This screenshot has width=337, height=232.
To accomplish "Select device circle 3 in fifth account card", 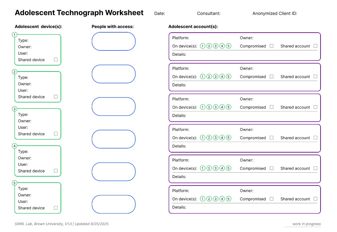I will [216, 168].
